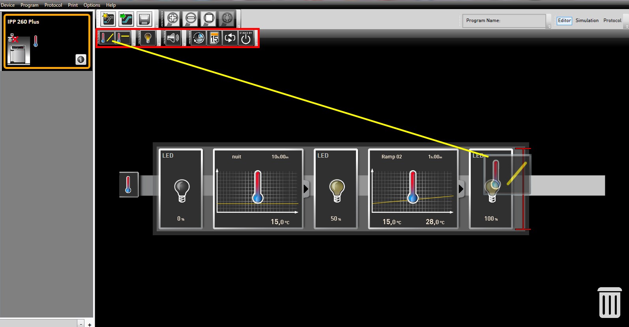Click the loop repeat arrows icon
Image resolution: width=629 pixels, height=327 pixels.
click(230, 38)
